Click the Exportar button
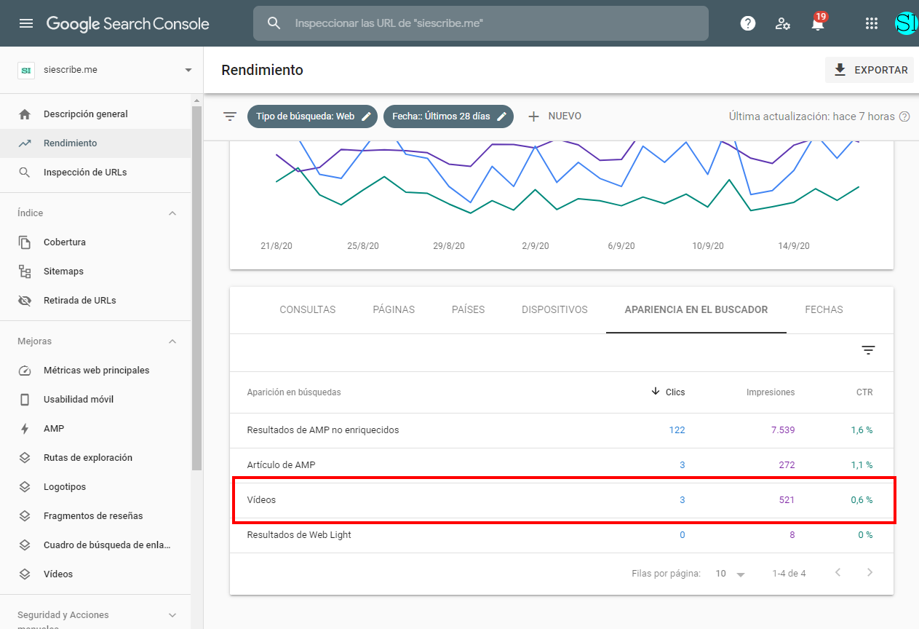 tap(870, 70)
